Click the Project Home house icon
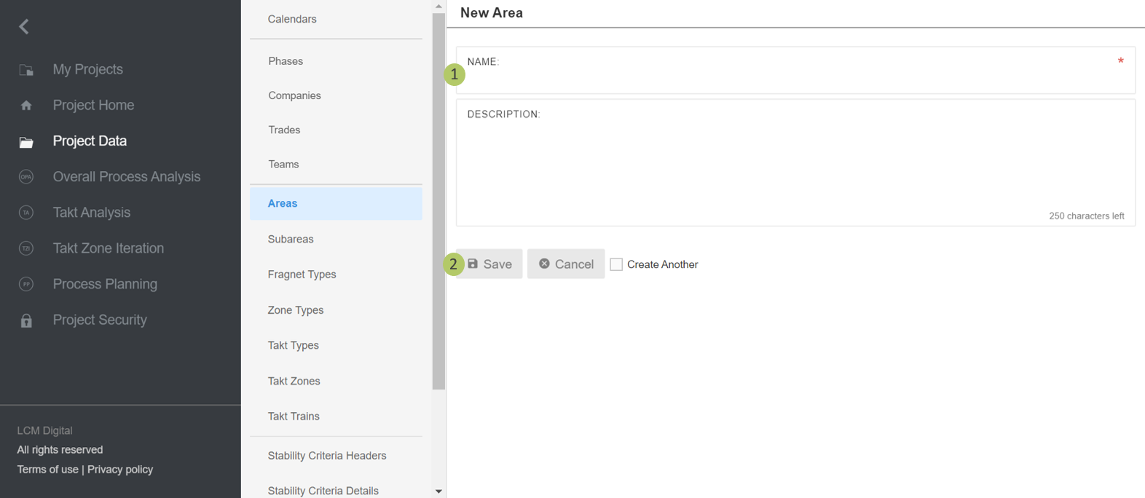 (26, 106)
